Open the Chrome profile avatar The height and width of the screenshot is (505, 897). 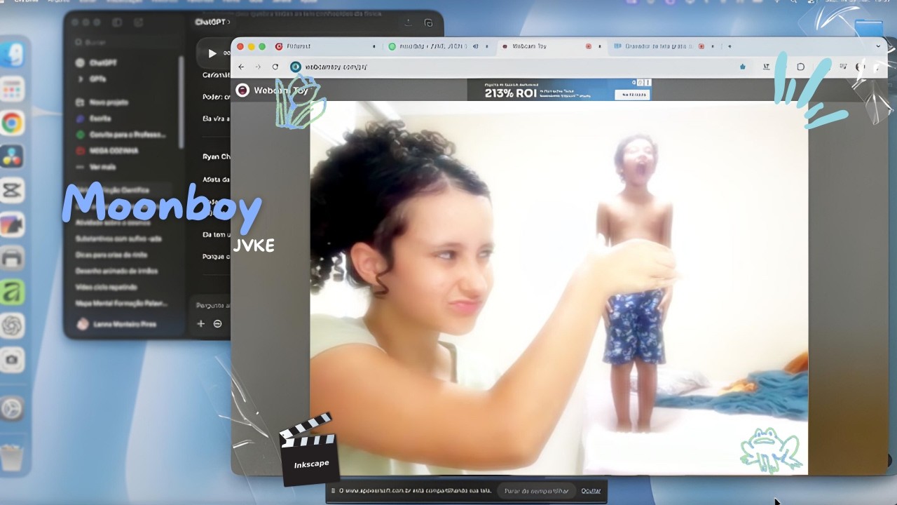pos(860,67)
